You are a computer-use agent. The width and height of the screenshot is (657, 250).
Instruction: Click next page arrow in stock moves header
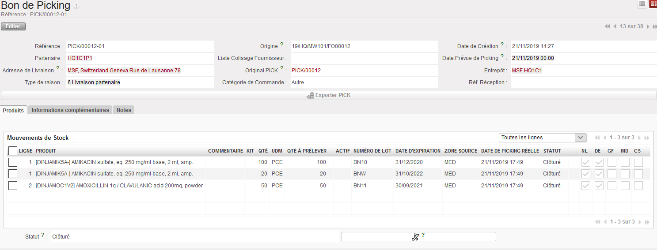coord(639,138)
